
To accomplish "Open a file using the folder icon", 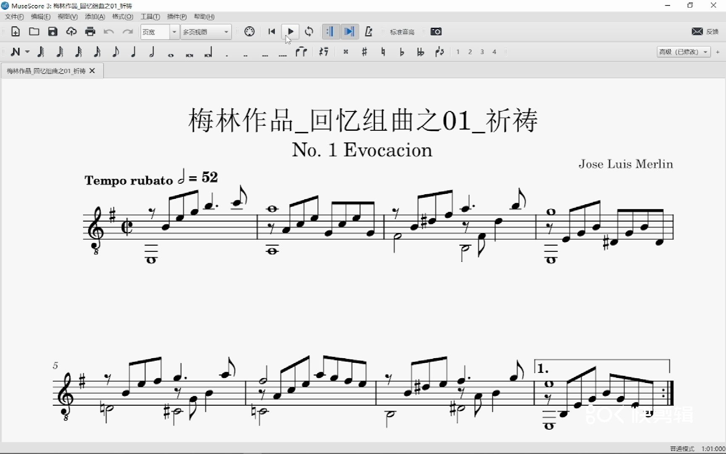I will click(34, 32).
